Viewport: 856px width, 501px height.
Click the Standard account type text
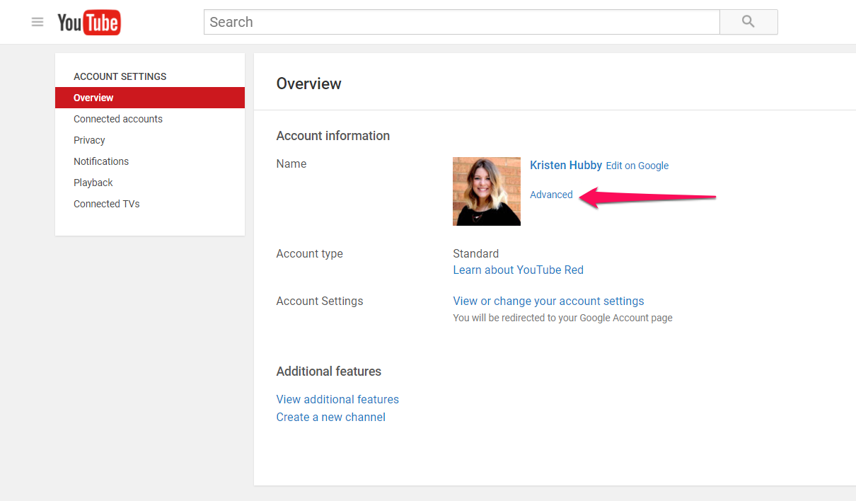(x=476, y=253)
